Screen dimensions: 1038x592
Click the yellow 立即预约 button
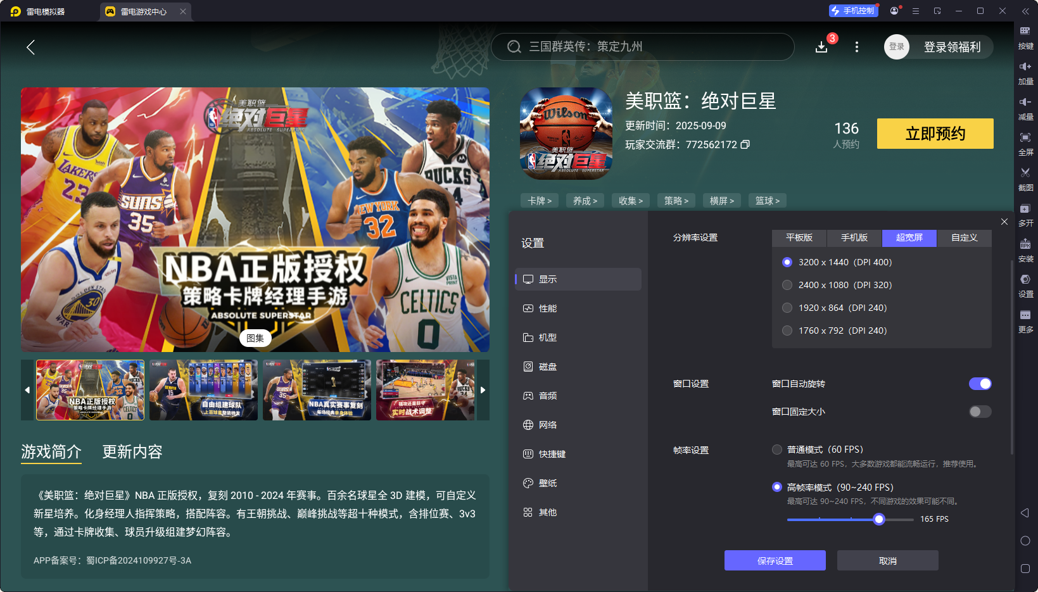tap(935, 134)
